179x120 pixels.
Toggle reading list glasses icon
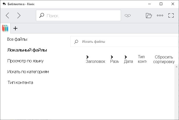point(128,15)
